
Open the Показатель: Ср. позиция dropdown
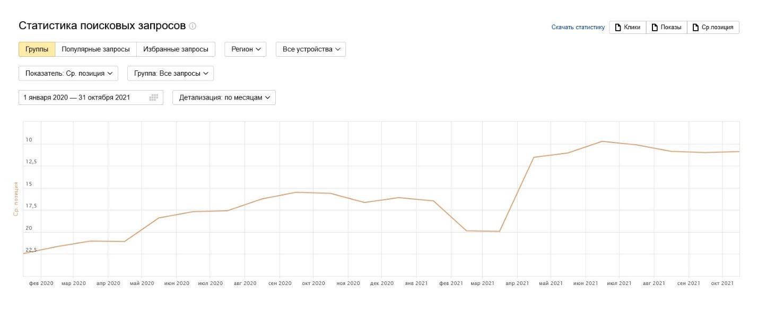pos(68,74)
